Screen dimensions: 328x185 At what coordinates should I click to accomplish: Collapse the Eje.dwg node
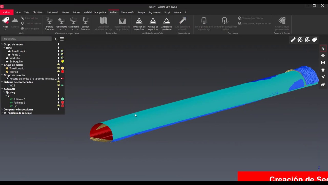point(4,92)
